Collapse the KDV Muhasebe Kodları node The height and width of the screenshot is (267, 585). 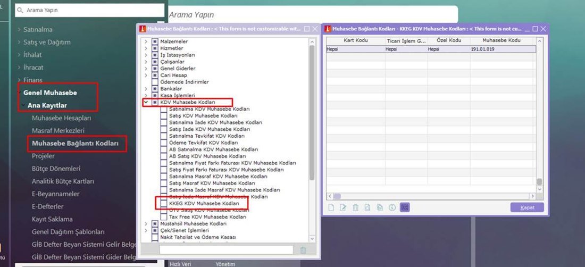point(146,102)
